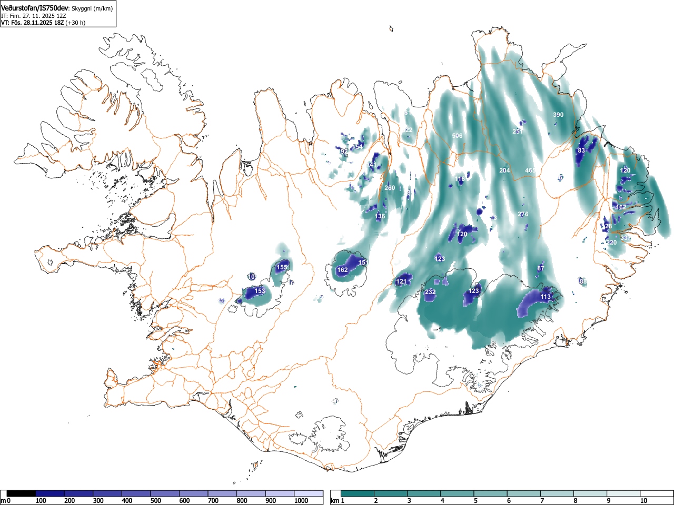Image resolution: width=674 pixels, height=505 pixels.
Task: Select the 5–6 km teal legend swatch
Action: click(491, 493)
